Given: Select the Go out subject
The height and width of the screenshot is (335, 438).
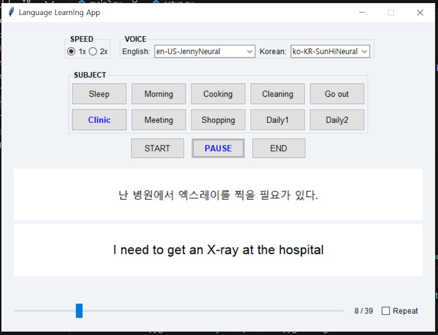Looking at the screenshot, I should (337, 94).
